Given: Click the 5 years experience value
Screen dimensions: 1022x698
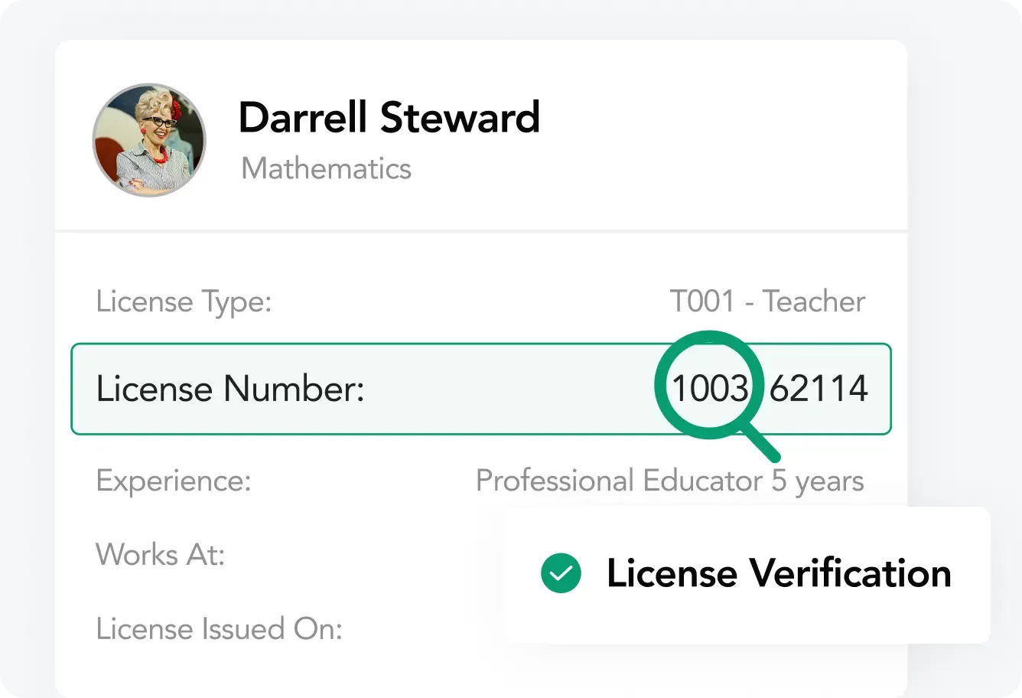Looking at the screenshot, I should tap(818, 481).
